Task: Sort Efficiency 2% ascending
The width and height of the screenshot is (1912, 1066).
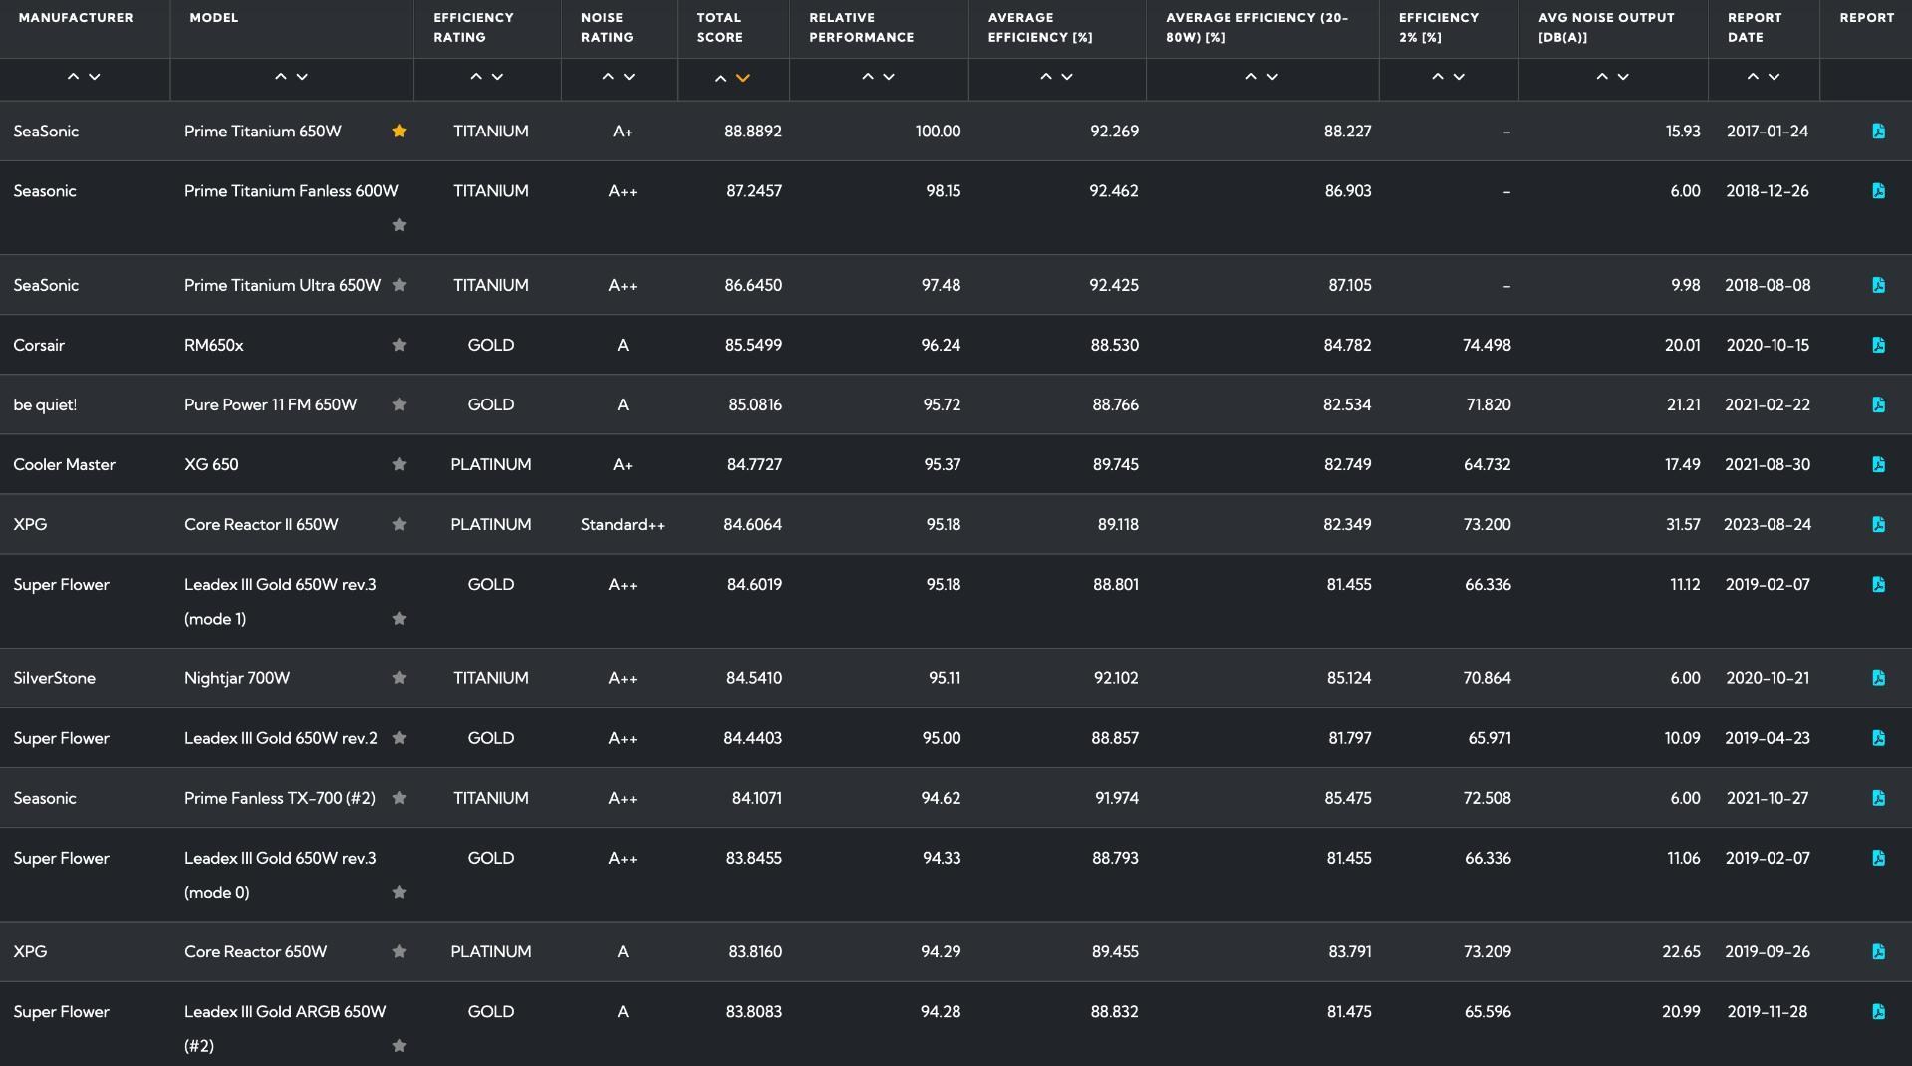Action: [x=1438, y=77]
